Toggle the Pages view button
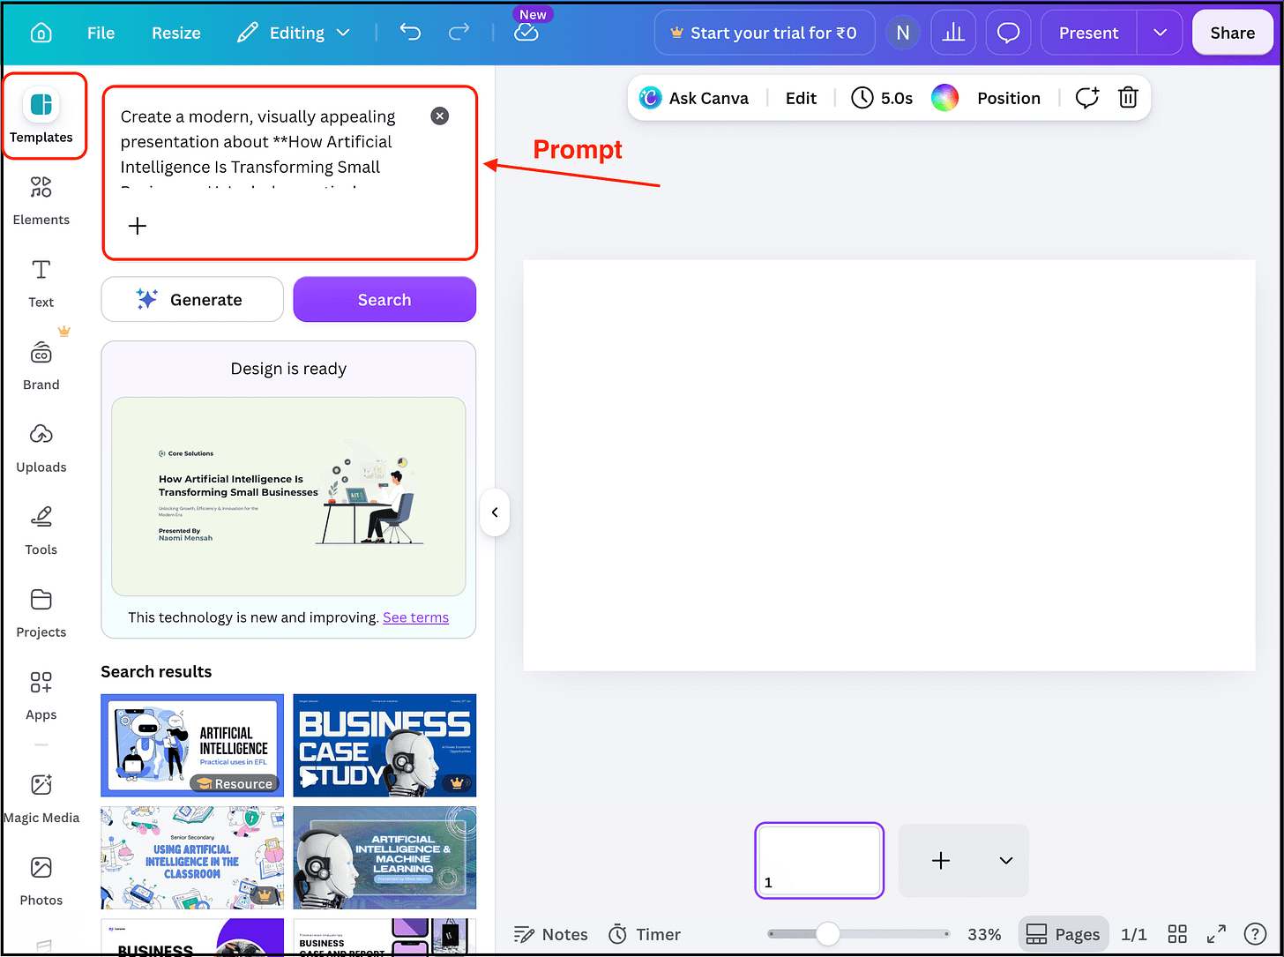Image resolution: width=1284 pixels, height=957 pixels. click(1063, 934)
